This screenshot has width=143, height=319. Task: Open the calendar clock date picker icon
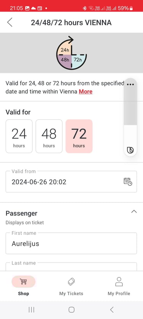tap(128, 182)
